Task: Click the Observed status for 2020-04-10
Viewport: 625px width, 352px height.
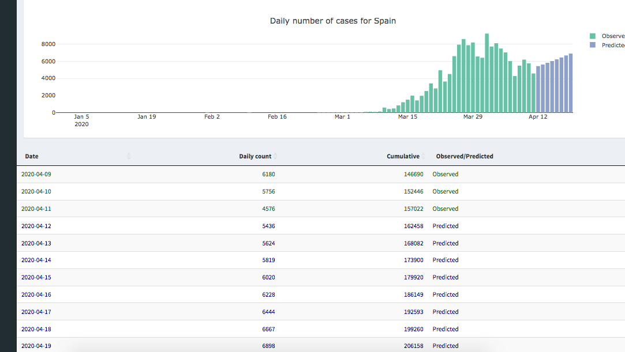Action: (x=446, y=191)
